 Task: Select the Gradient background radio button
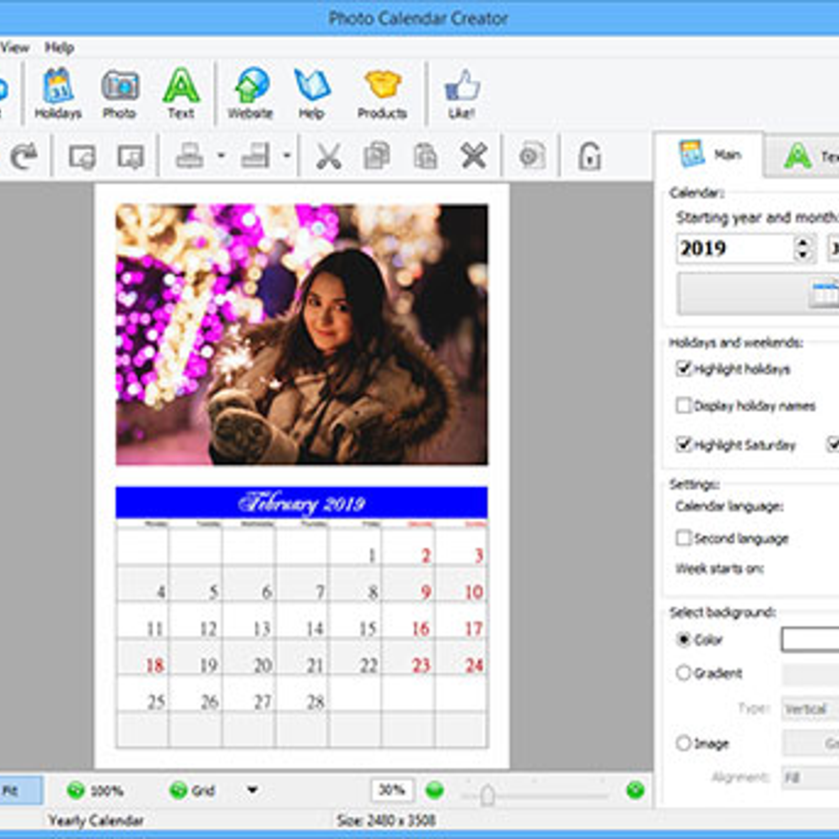coord(683,673)
